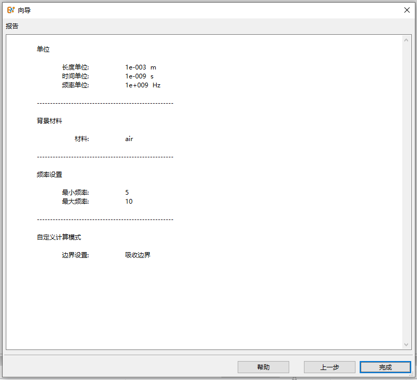Click the time unit value 1e-009 s
This screenshot has width=417, height=380.
point(139,76)
